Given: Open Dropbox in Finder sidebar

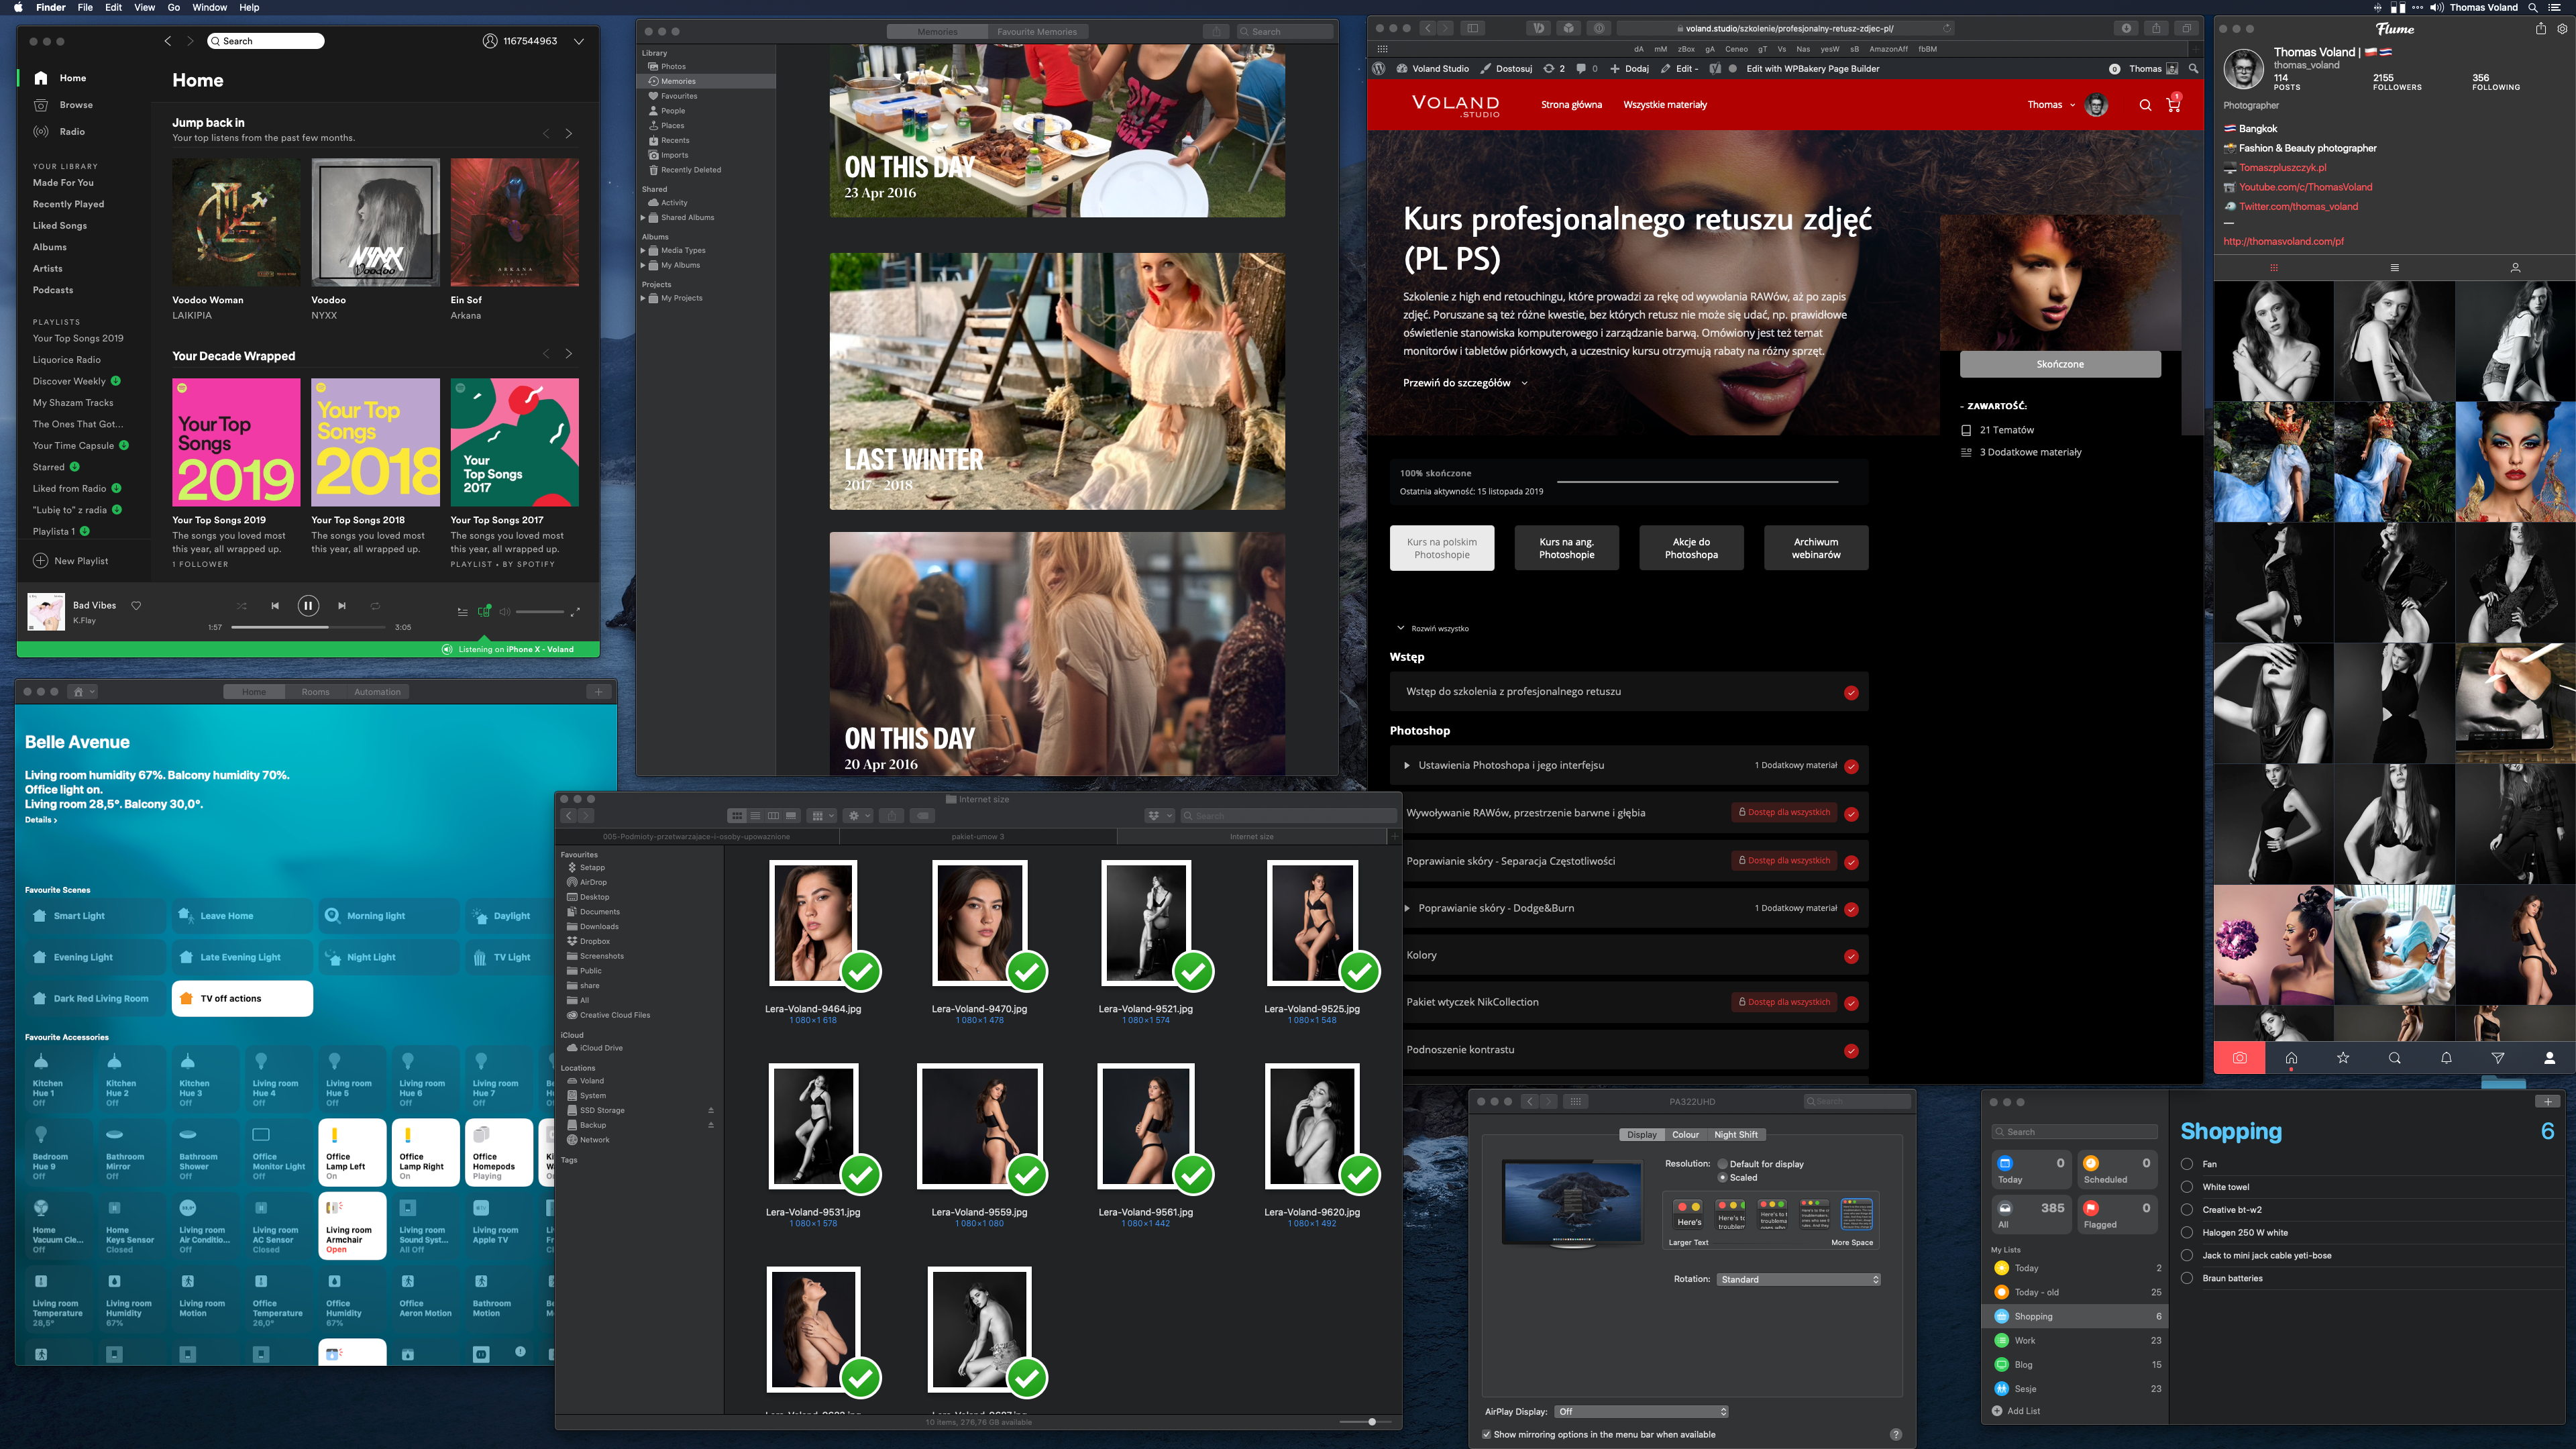Looking at the screenshot, I should (x=594, y=941).
